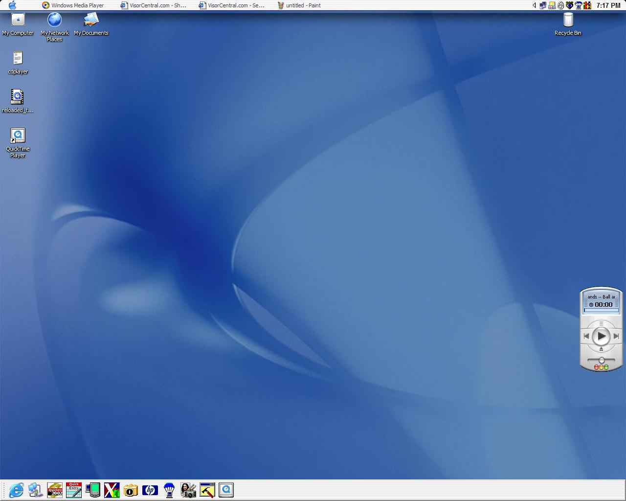This screenshot has width=626, height=501.
Task: Switch to the untitled - Paint window
Action: coord(299,5)
